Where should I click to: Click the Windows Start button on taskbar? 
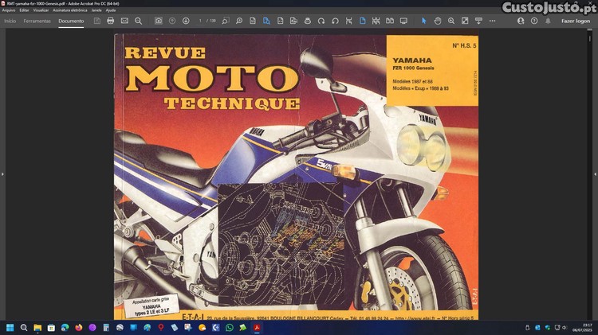10,327
